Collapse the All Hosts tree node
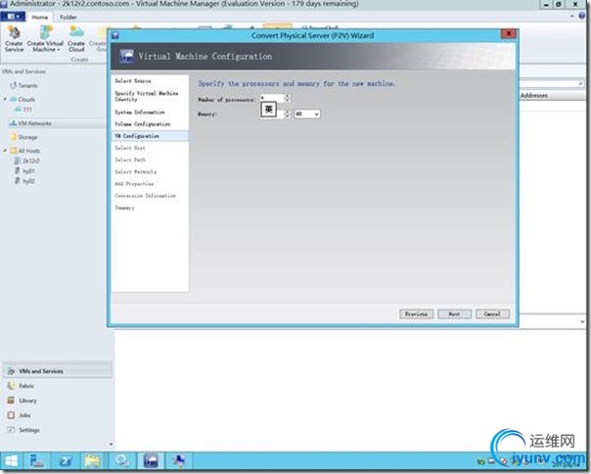 [5, 151]
